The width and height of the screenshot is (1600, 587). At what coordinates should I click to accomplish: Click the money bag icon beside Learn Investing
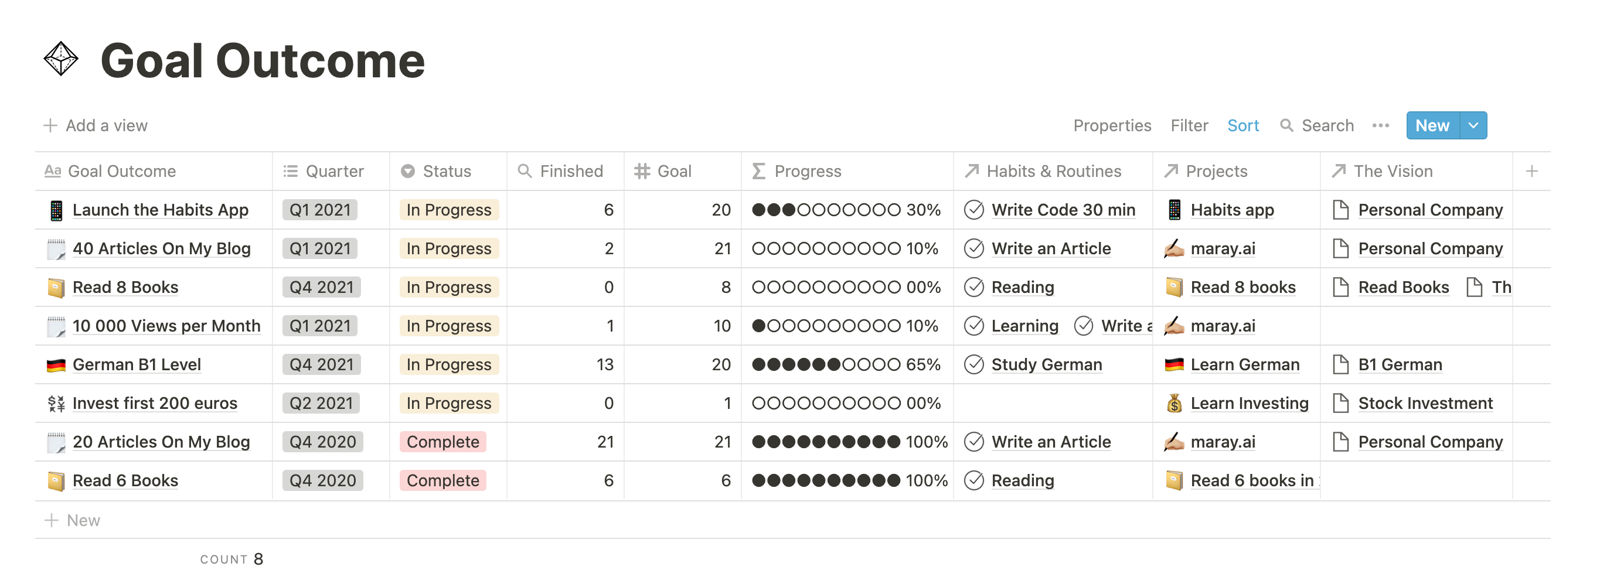1173,404
